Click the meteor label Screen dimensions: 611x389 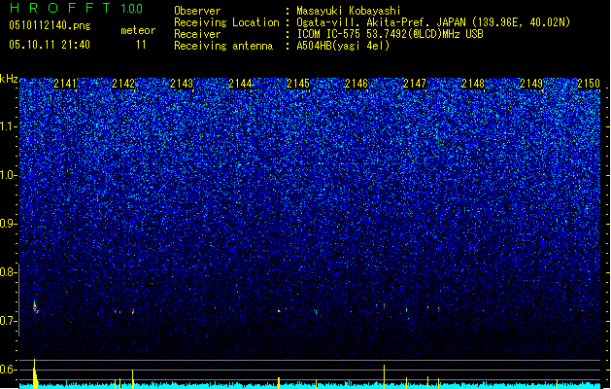[138, 30]
